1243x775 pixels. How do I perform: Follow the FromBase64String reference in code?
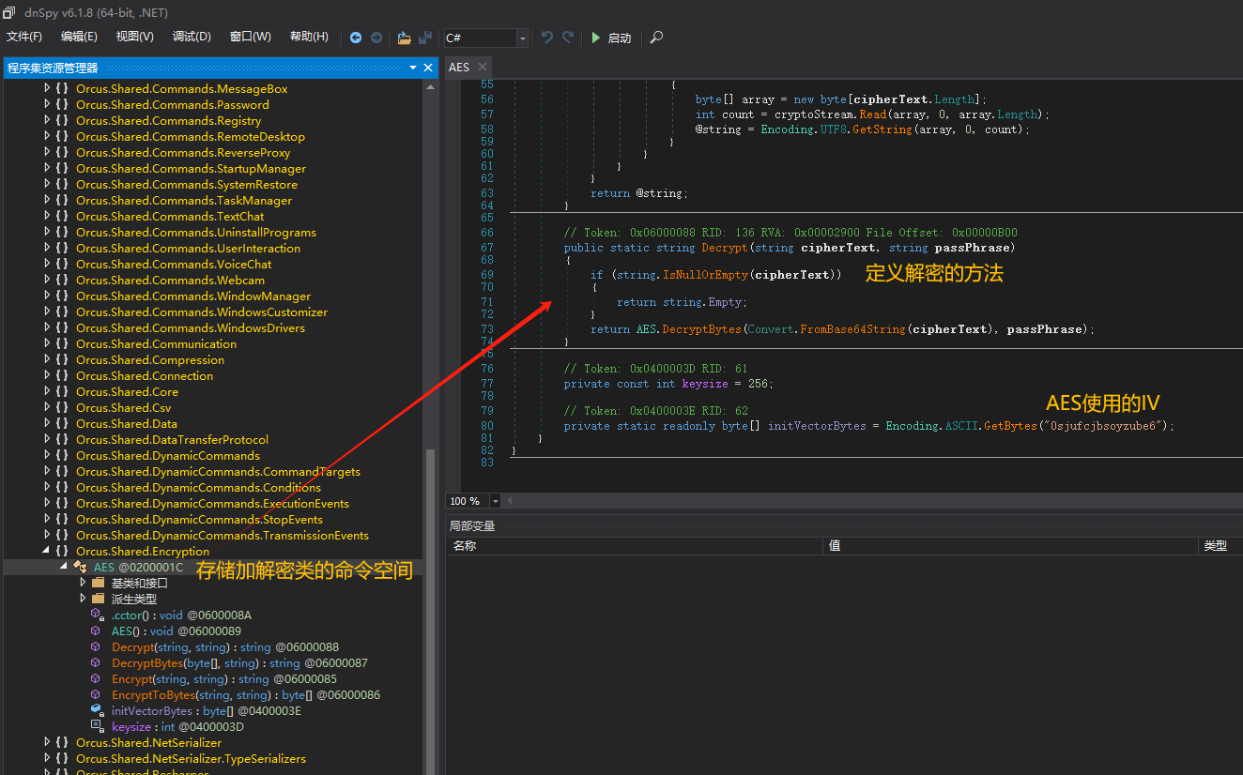(852, 329)
